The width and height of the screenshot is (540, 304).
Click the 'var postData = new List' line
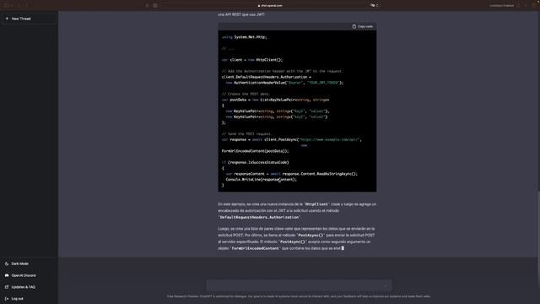pyautogui.click(x=275, y=100)
